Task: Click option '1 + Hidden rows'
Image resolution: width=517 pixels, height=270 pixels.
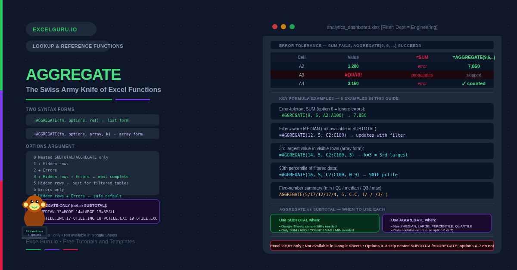Action: coord(51,164)
